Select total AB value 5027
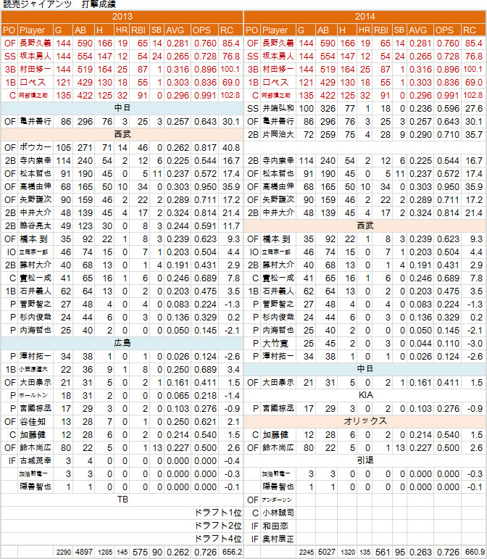The height and width of the screenshot is (559, 487). pyautogui.click(x=327, y=552)
